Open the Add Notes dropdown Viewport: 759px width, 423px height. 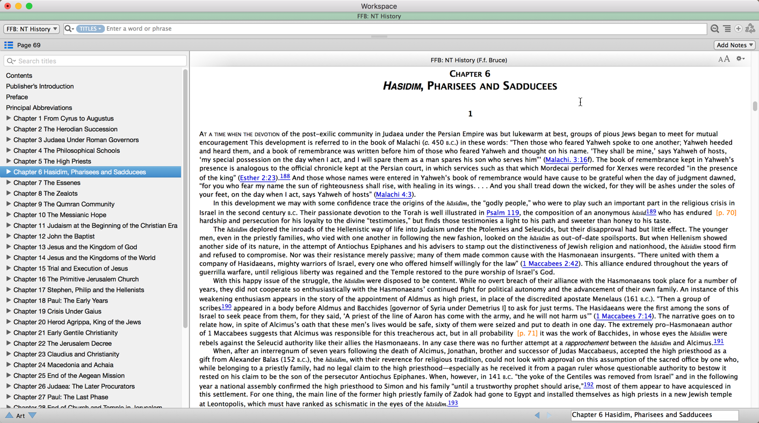coord(735,45)
